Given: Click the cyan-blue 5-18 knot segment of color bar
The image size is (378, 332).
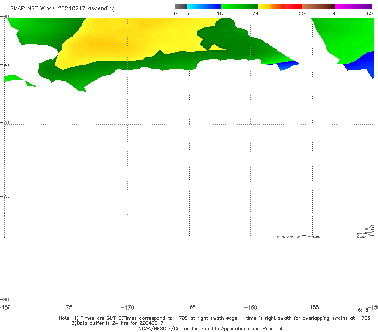Looking at the screenshot, I should coord(204,6).
